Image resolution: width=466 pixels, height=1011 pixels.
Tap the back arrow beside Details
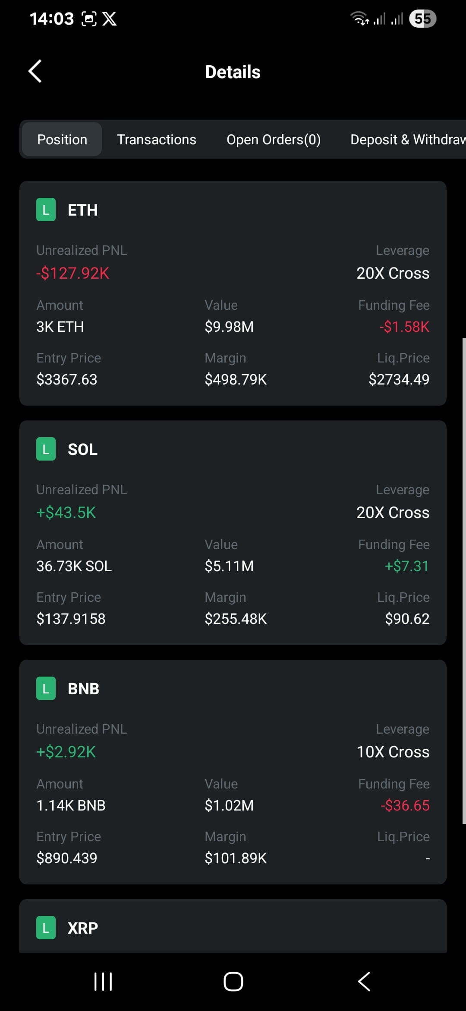(x=35, y=71)
